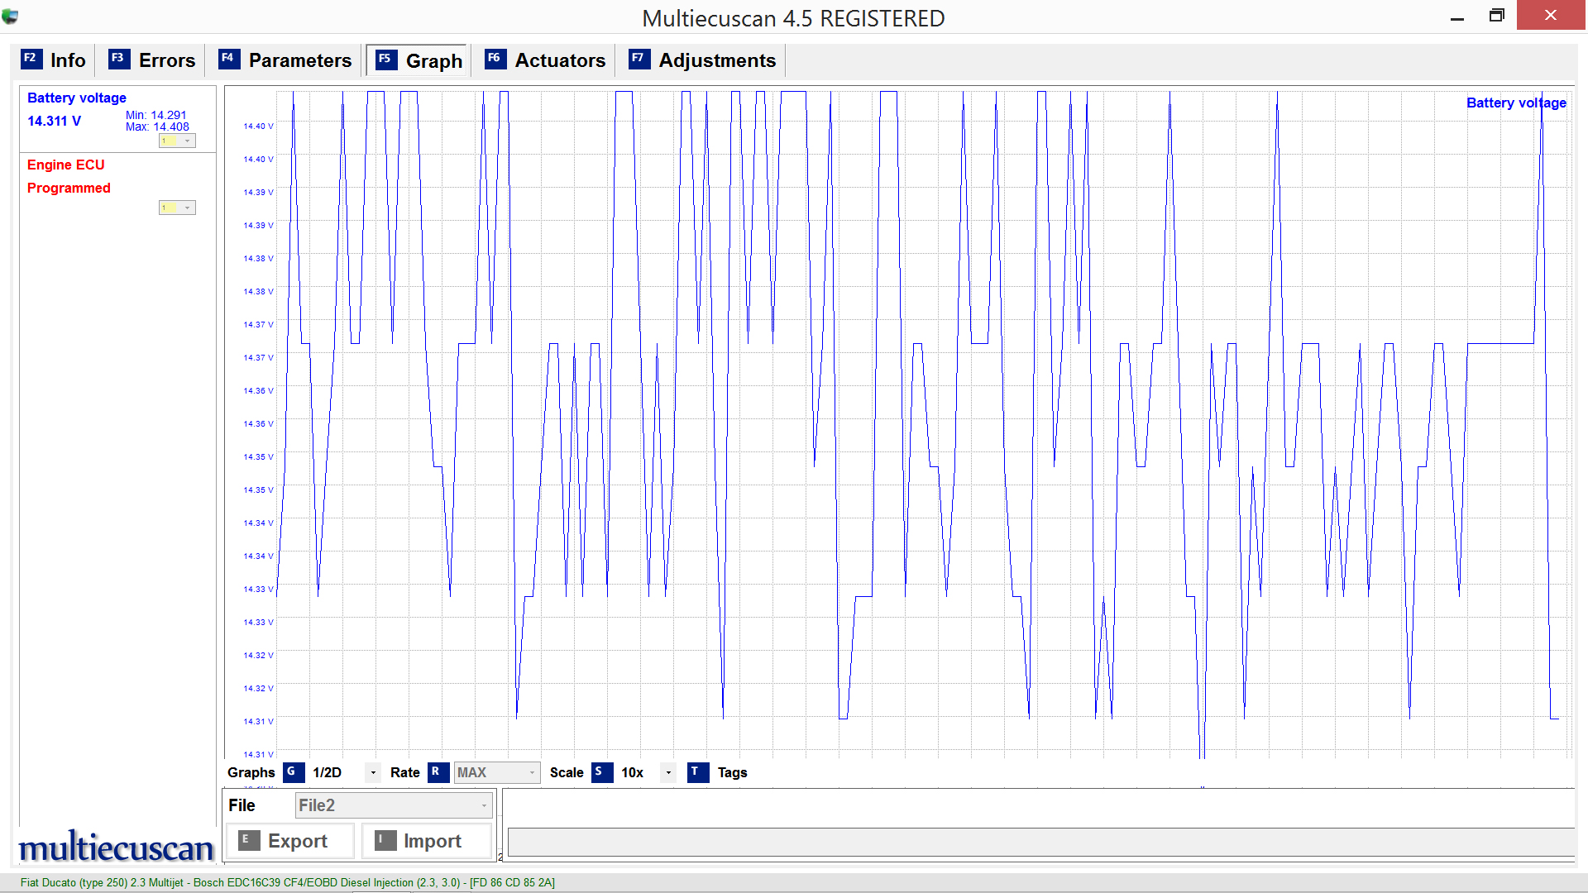Go to the Actuators tab
The width and height of the screenshot is (1588, 893).
[x=546, y=60]
